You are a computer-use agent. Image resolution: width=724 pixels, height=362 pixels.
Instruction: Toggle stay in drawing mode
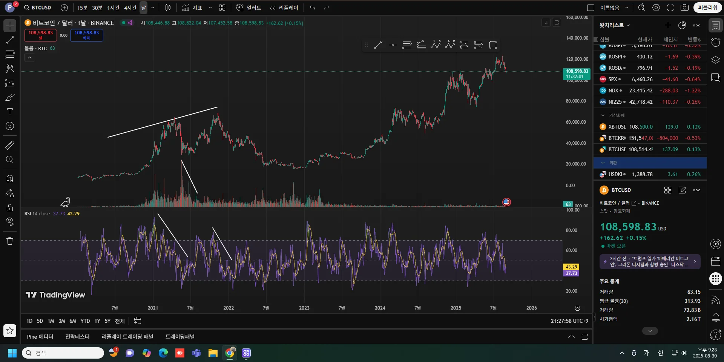pos(10,193)
